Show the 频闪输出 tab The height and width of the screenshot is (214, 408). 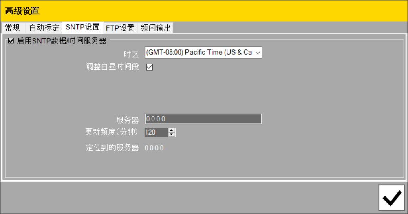[156, 28]
